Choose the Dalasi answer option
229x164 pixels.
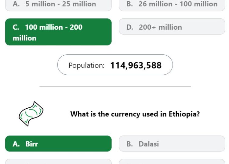[x=172, y=143]
